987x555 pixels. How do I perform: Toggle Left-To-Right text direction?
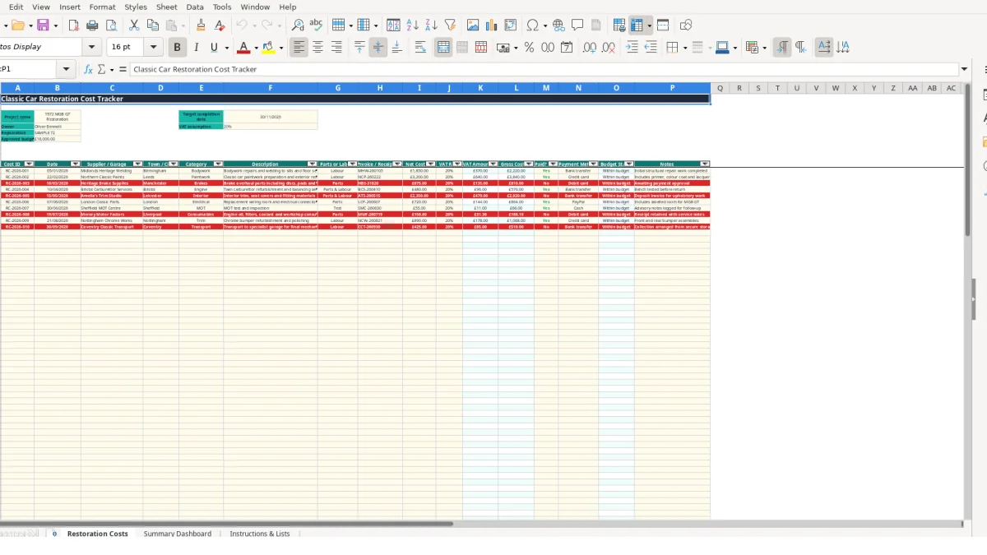coord(782,48)
